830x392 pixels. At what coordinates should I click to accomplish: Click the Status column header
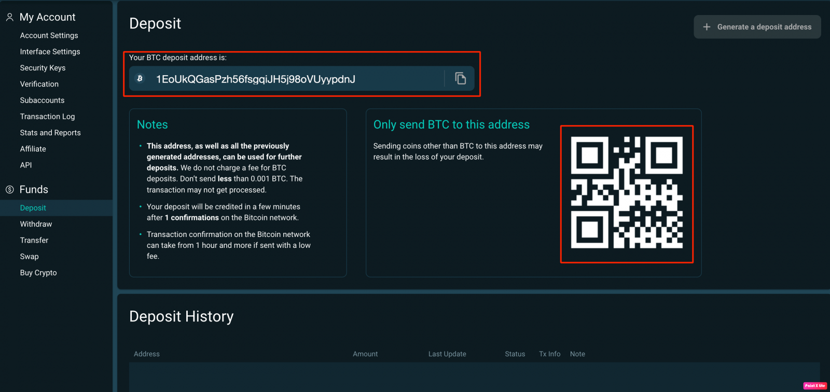(x=515, y=354)
